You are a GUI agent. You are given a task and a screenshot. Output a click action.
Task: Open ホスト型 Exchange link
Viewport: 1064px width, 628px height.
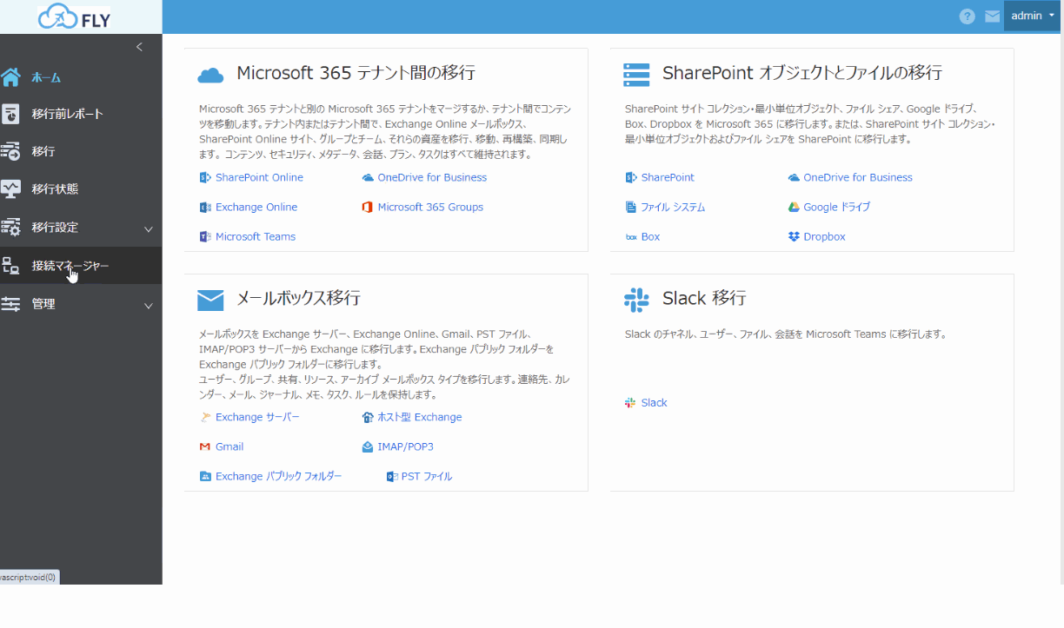point(420,417)
